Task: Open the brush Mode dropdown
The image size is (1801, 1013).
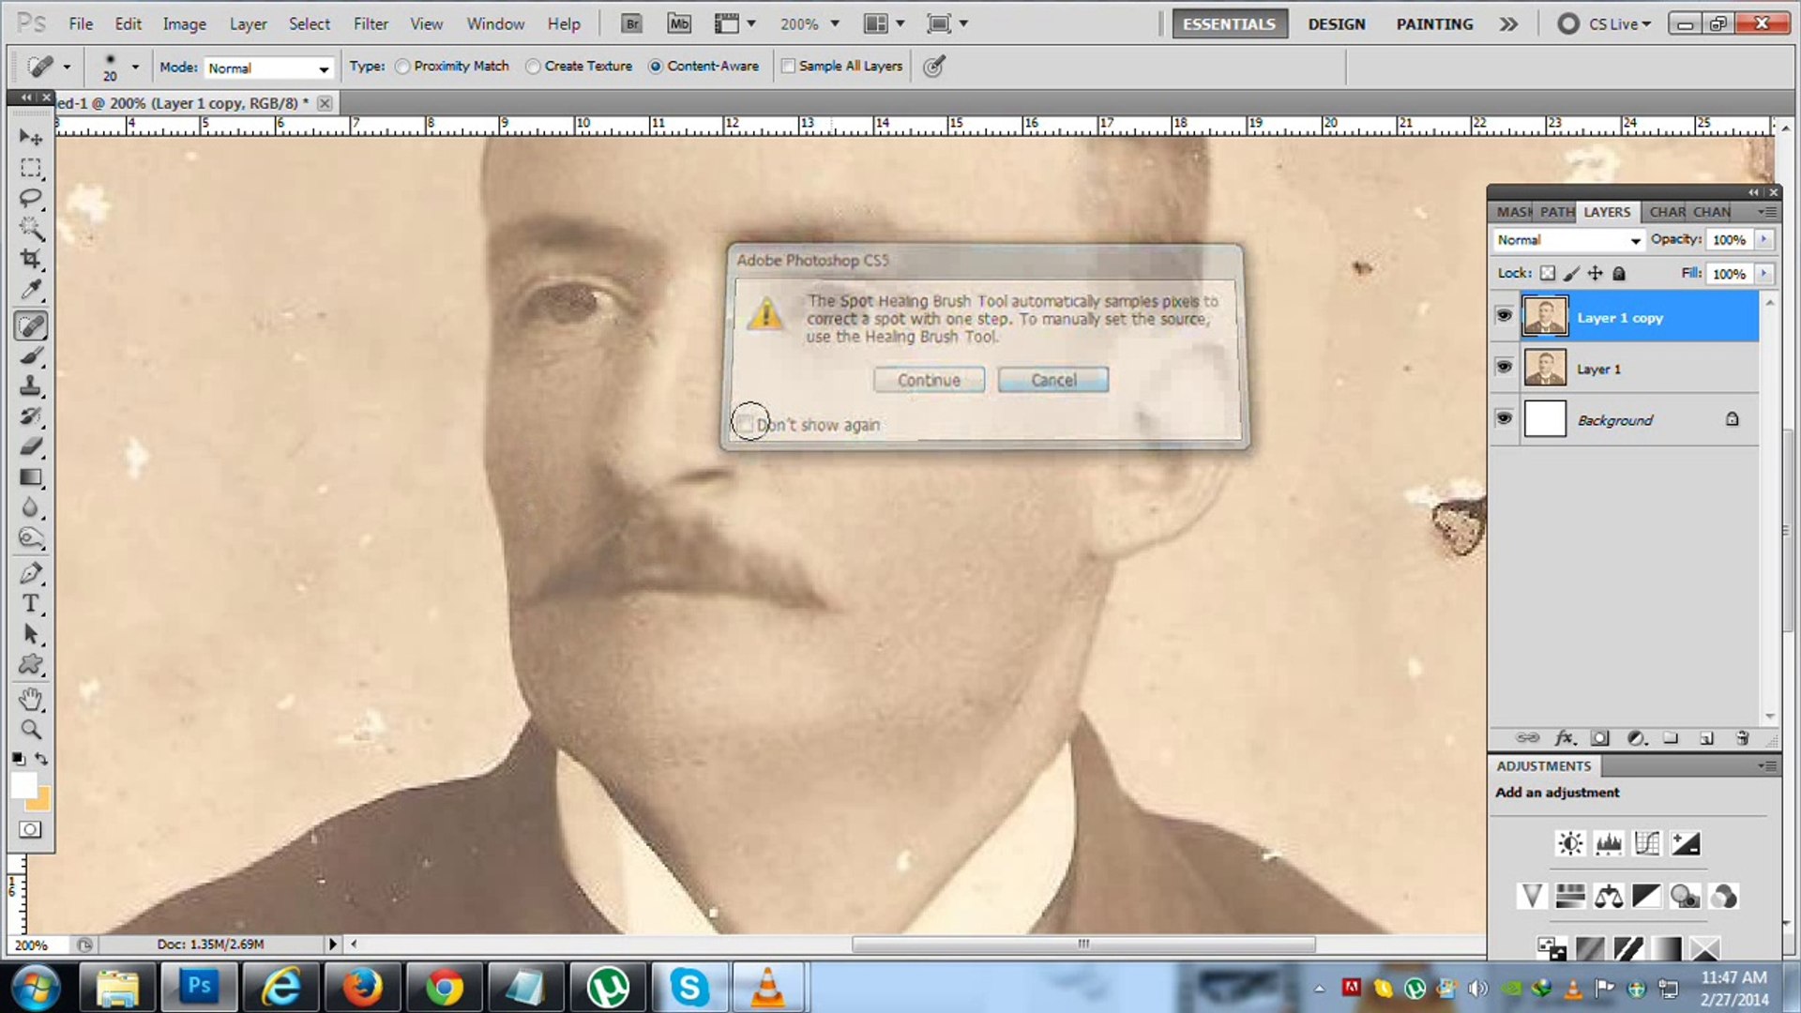Action: 269,68
